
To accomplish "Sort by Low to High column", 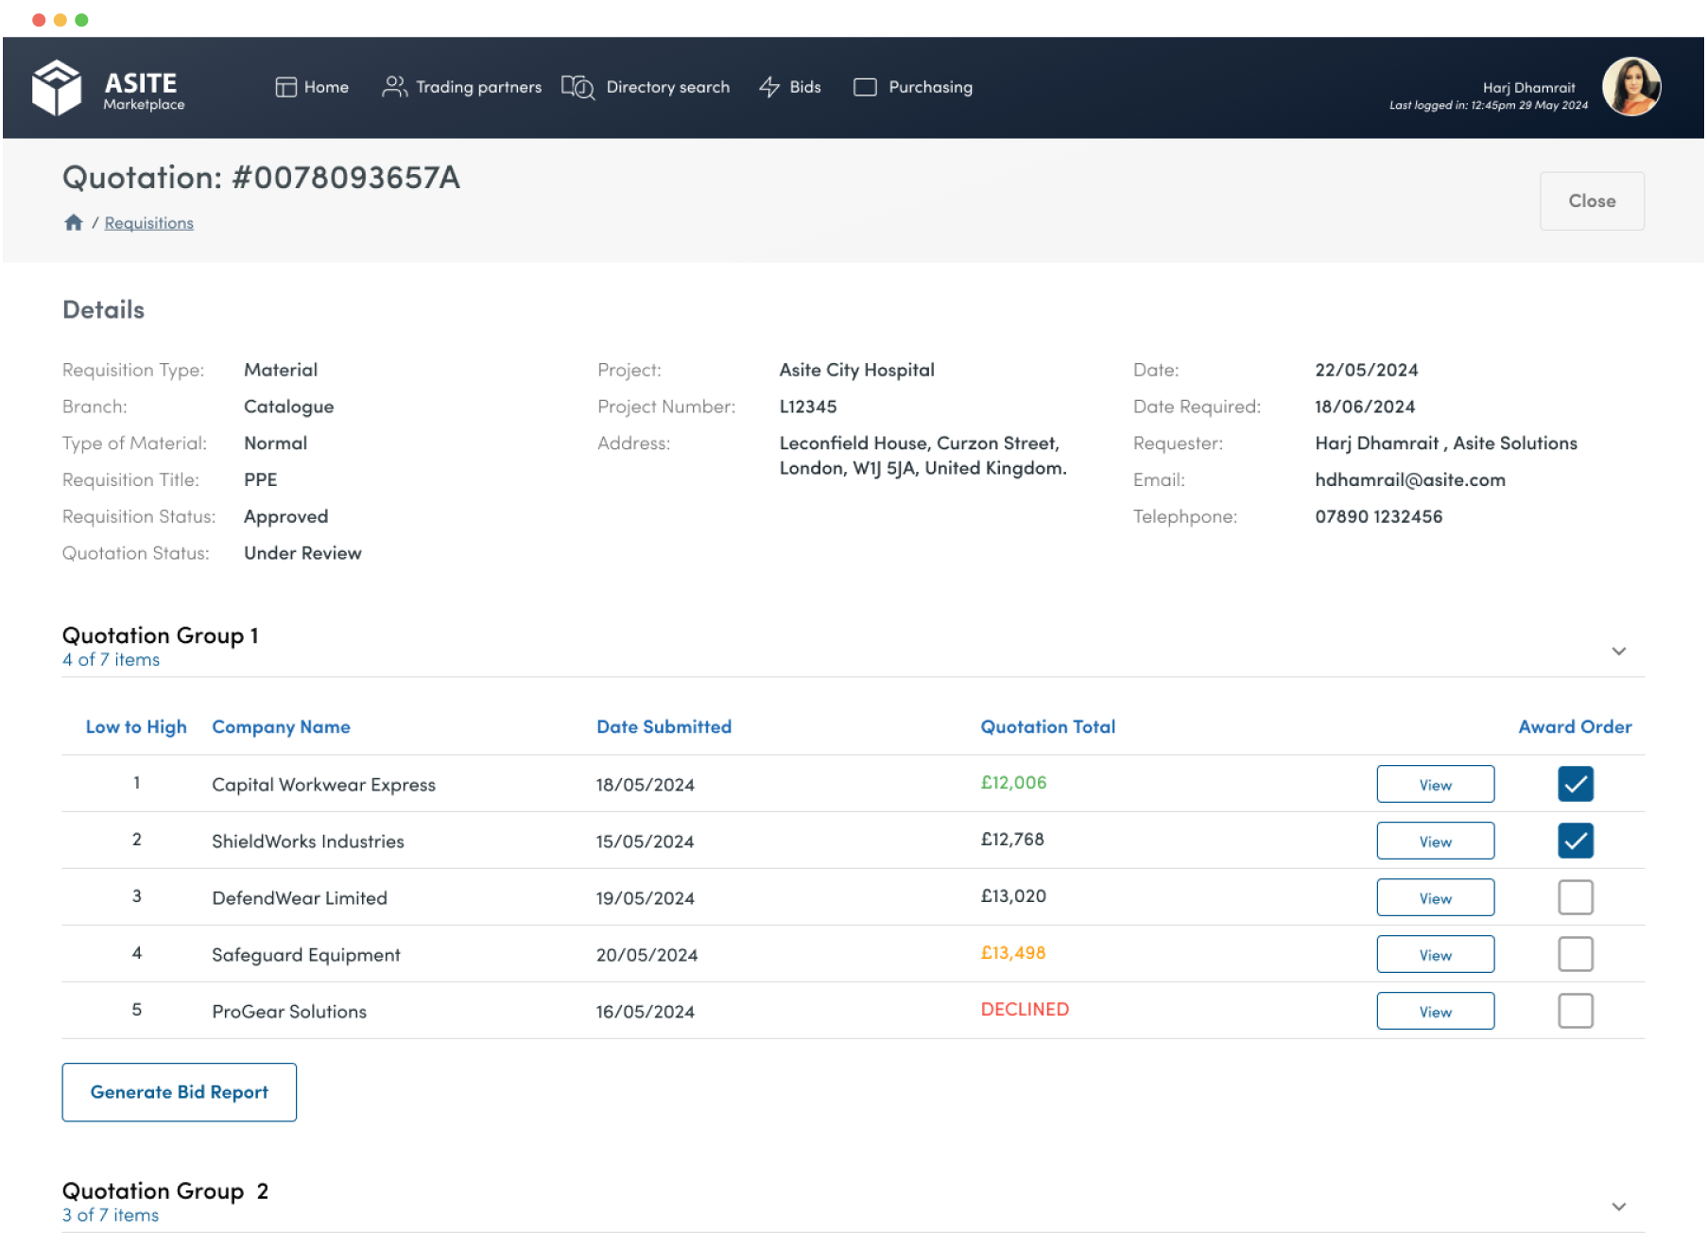I will pos(136,727).
